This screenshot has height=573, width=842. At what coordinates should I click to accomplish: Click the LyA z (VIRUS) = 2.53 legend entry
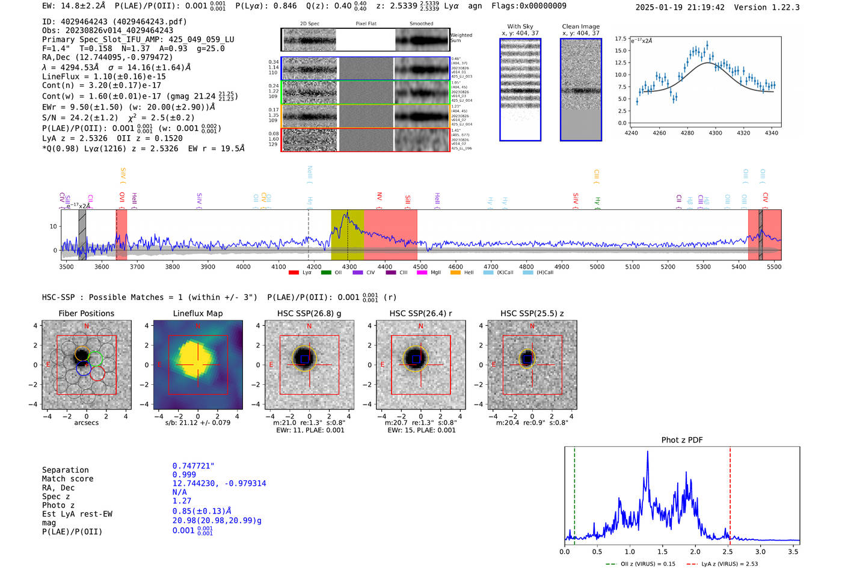722,564
